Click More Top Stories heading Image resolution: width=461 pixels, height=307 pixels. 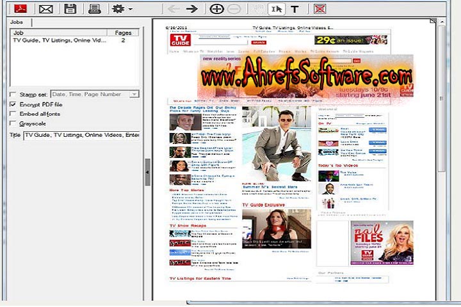point(186,190)
